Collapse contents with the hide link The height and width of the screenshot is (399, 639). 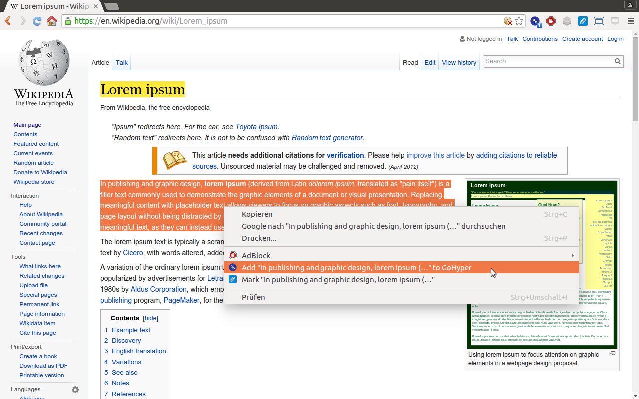click(151, 318)
